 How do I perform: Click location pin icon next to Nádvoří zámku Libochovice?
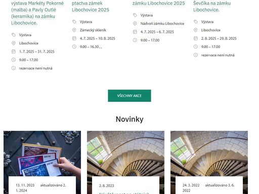coord(135,23)
